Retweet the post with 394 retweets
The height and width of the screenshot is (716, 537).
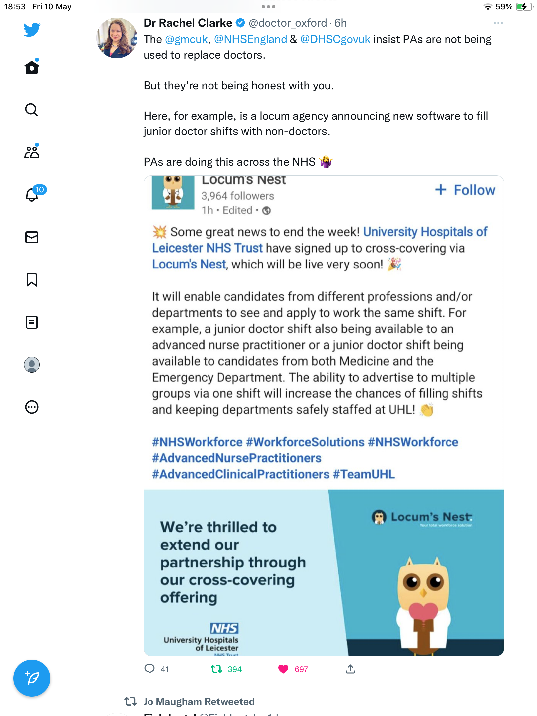(x=216, y=669)
